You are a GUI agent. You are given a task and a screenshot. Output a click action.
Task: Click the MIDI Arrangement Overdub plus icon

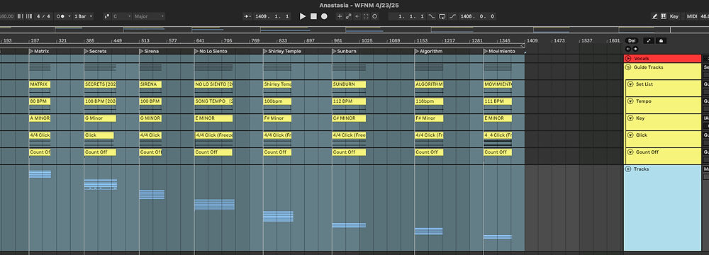point(340,16)
